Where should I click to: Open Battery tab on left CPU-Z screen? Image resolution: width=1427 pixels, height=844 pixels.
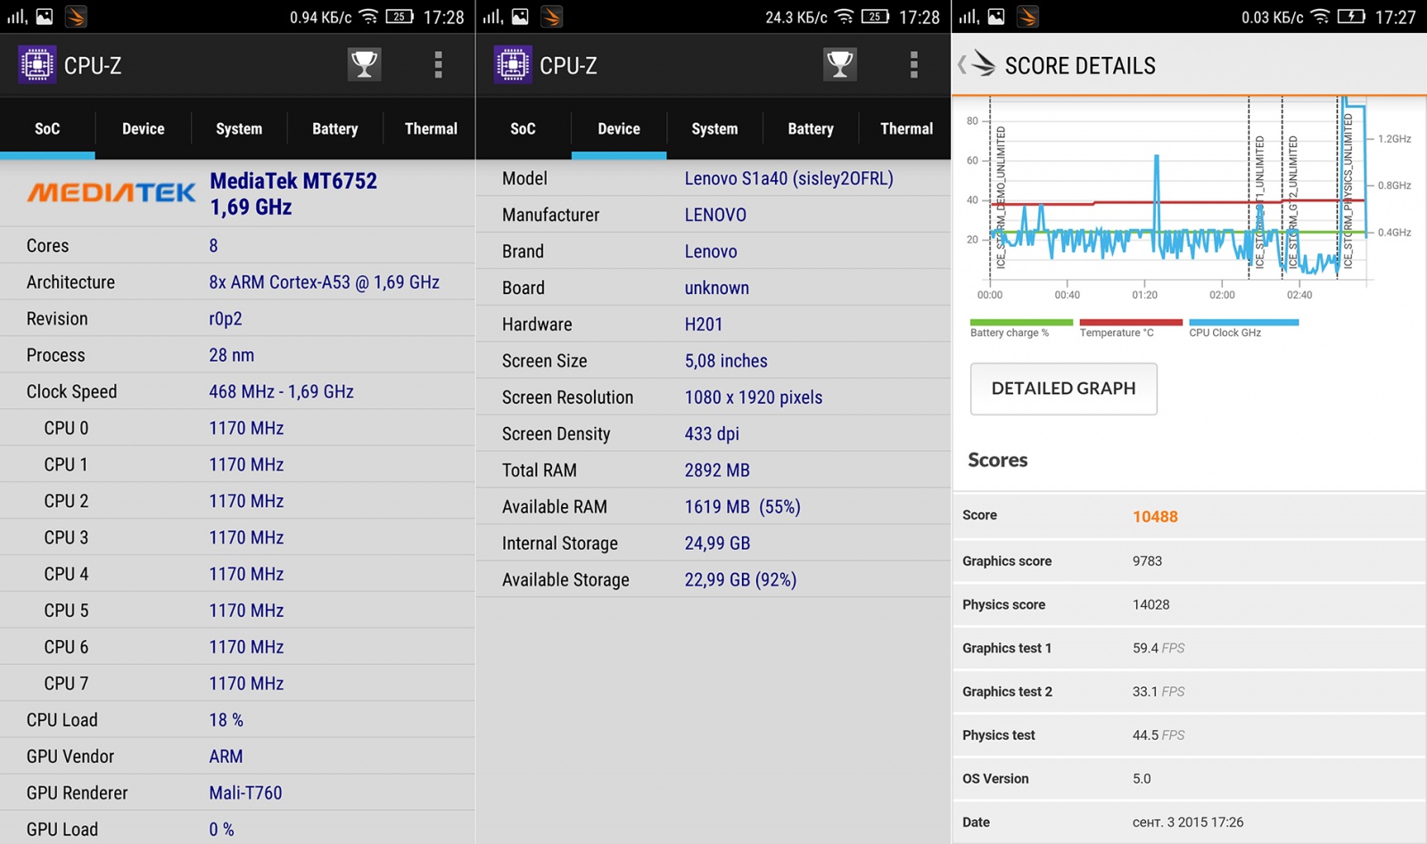(335, 128)
